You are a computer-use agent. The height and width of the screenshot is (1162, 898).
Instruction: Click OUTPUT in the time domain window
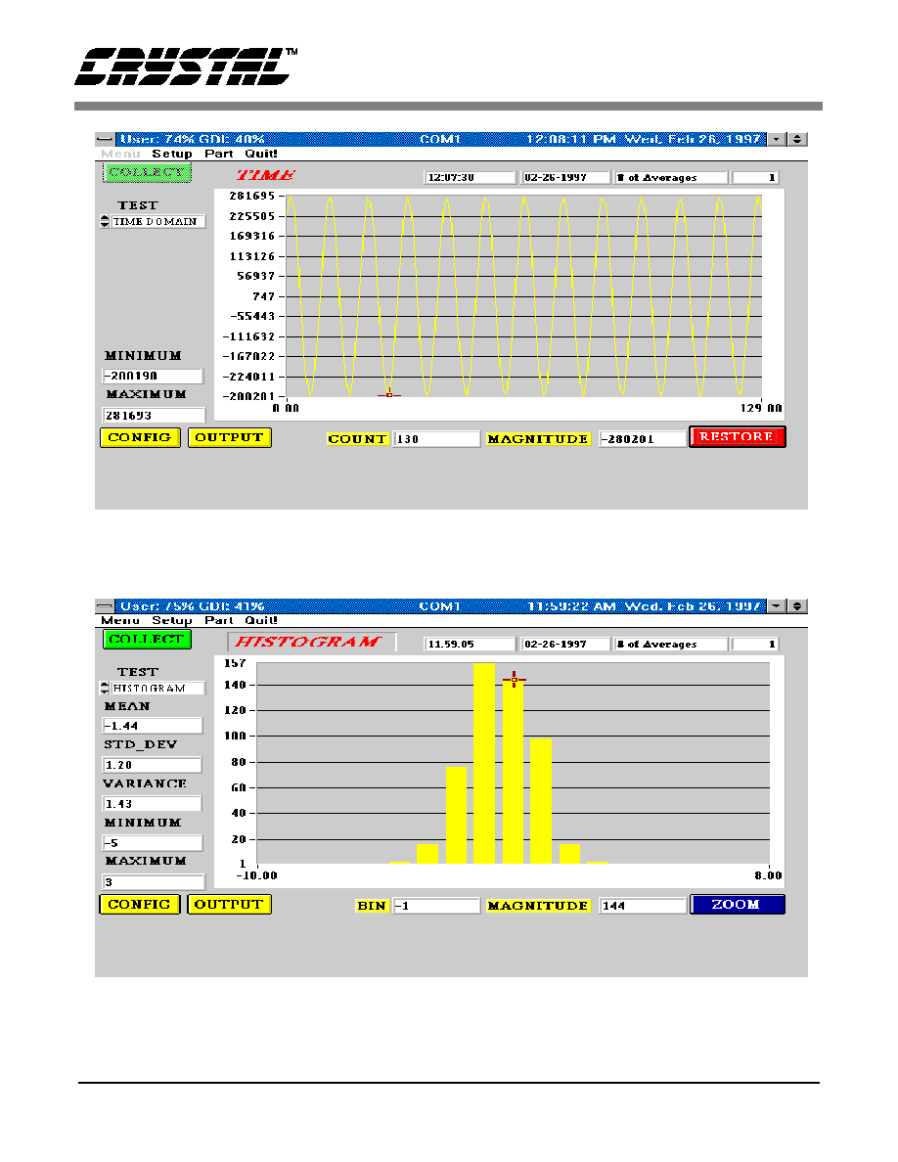(x=230, y=438)
